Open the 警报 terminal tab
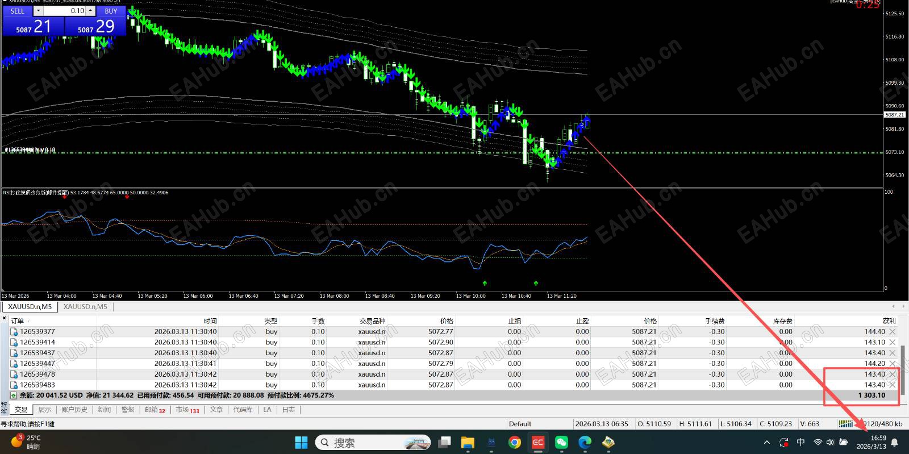This screenshot has height=454, width=909. click(128, 410)
